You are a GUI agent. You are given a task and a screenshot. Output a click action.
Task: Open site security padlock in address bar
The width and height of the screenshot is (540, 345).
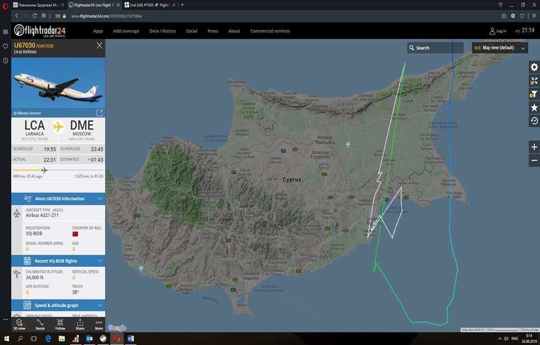tap(64, 16)
